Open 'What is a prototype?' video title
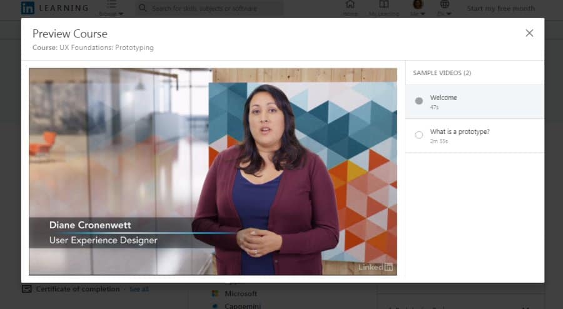563x309 pixels. (460, 132)
